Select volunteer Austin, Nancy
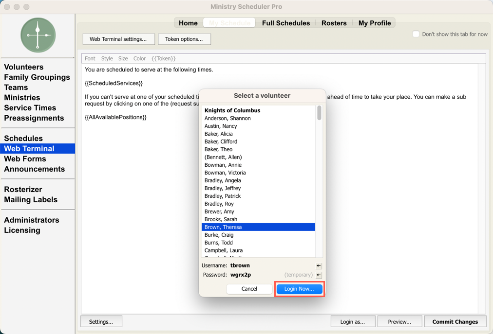The width and height of the screenshot is (493, 334). 259,126
